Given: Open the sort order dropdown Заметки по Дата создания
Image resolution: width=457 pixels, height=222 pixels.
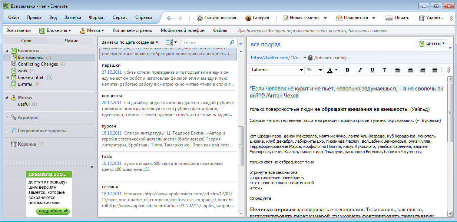Looking at the screenshot, I should tap(130, 43).
